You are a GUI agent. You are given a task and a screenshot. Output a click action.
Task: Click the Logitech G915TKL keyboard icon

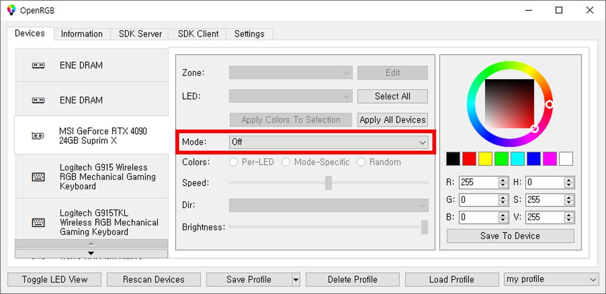[x=38, y=223]
